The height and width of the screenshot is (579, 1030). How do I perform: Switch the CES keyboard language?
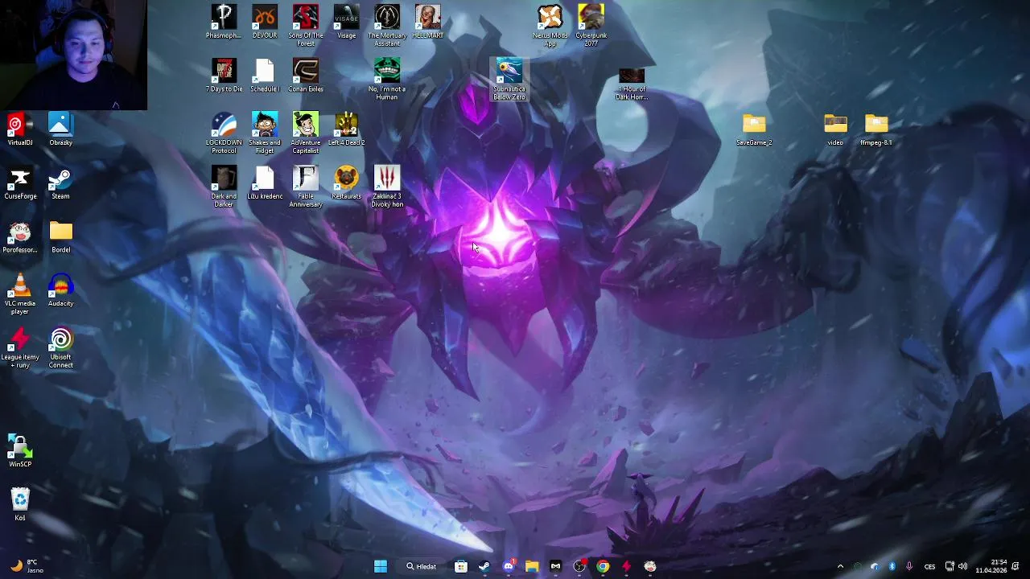929,566
